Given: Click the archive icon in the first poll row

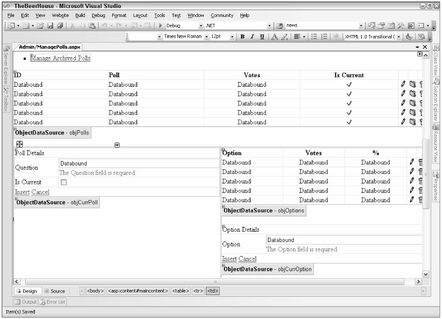Looking at the screenshot, I should 412,84.
